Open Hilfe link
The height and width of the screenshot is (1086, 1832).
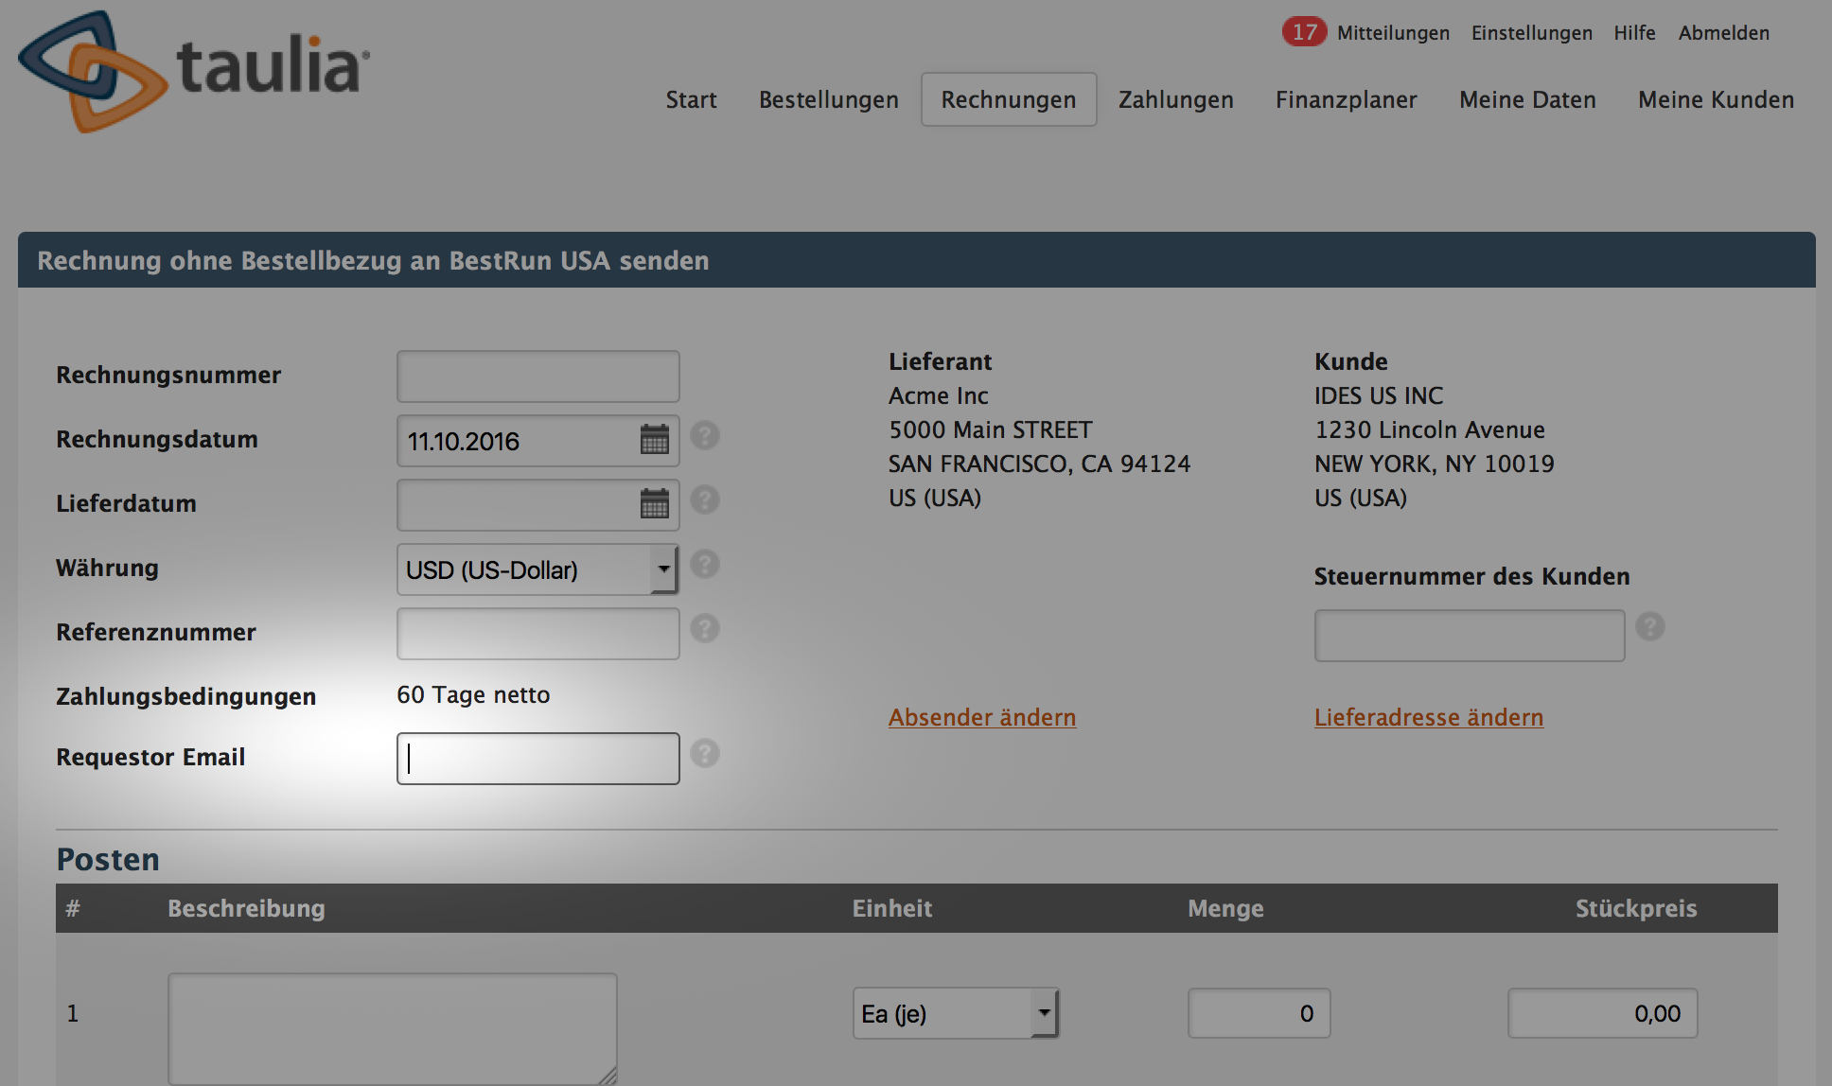pyautogui.click(x=1634, y=33)
